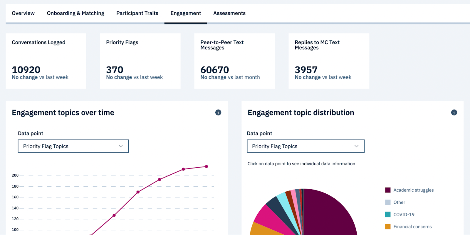Select the Engagement tab
Screen dimensions: 470x235
coord(186,13)
